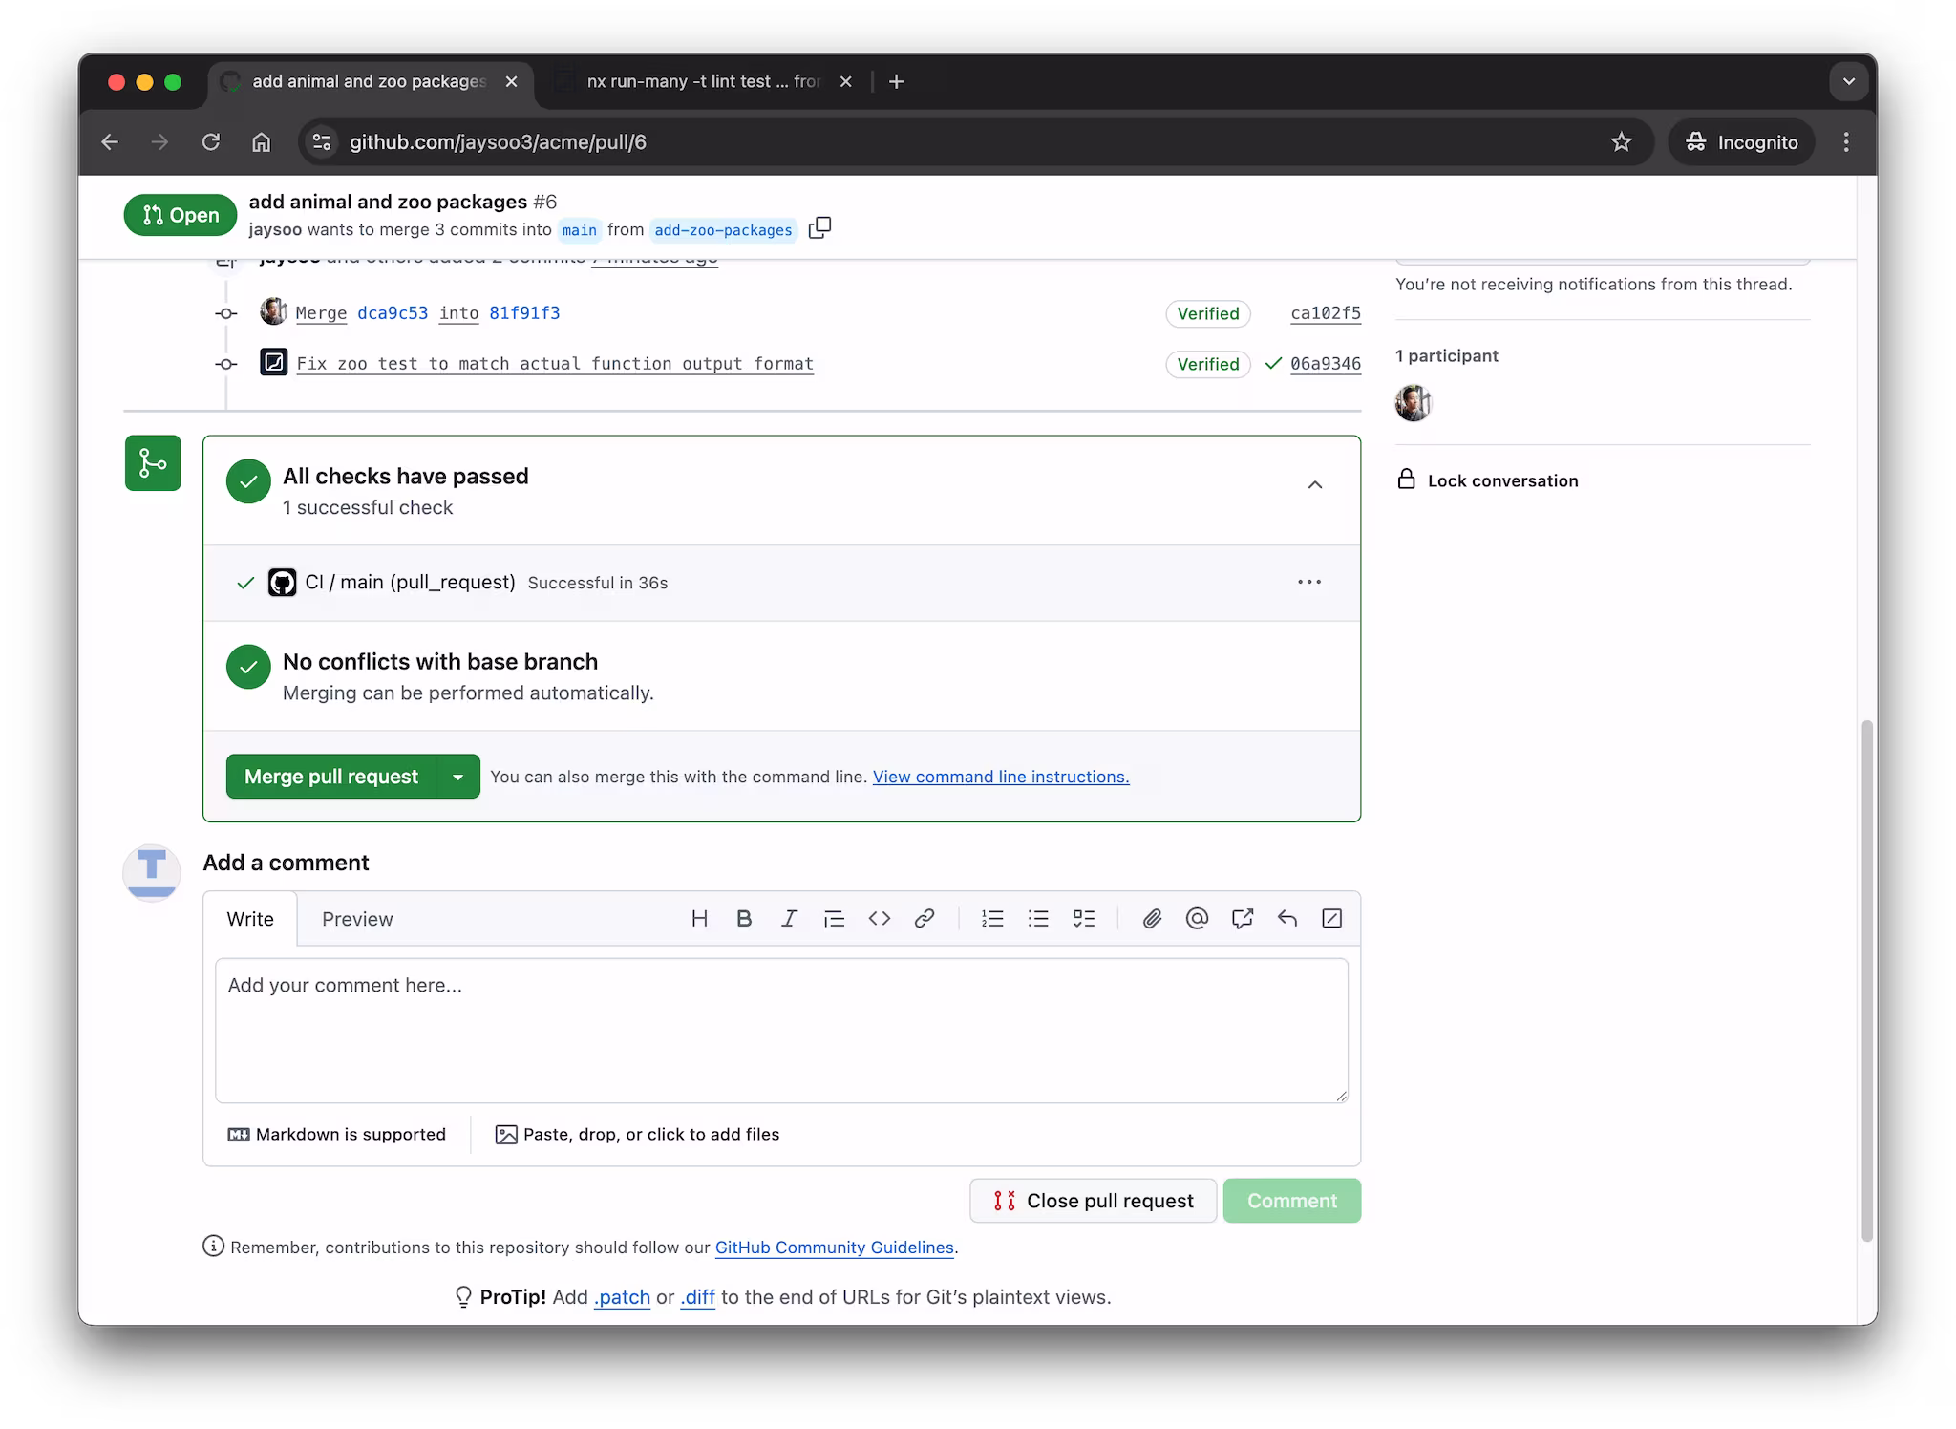Open the merge options dropdown arrow
This screenshot has height=1429, width=1956.
(x=458, y=776)
